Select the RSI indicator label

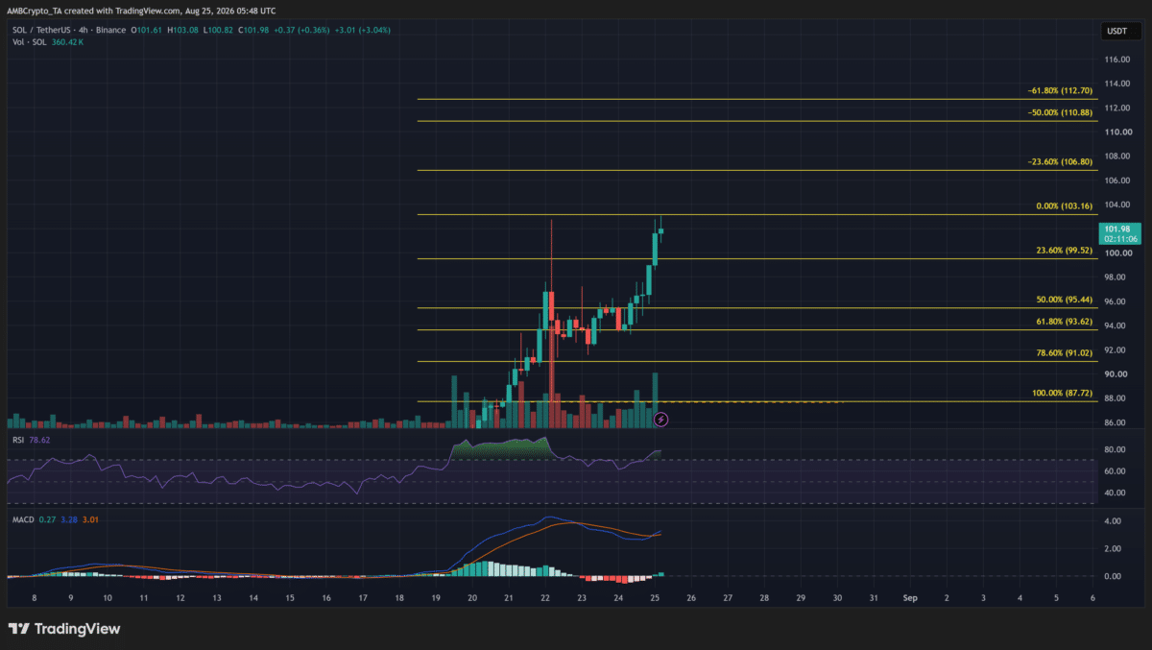coord(16,441)
